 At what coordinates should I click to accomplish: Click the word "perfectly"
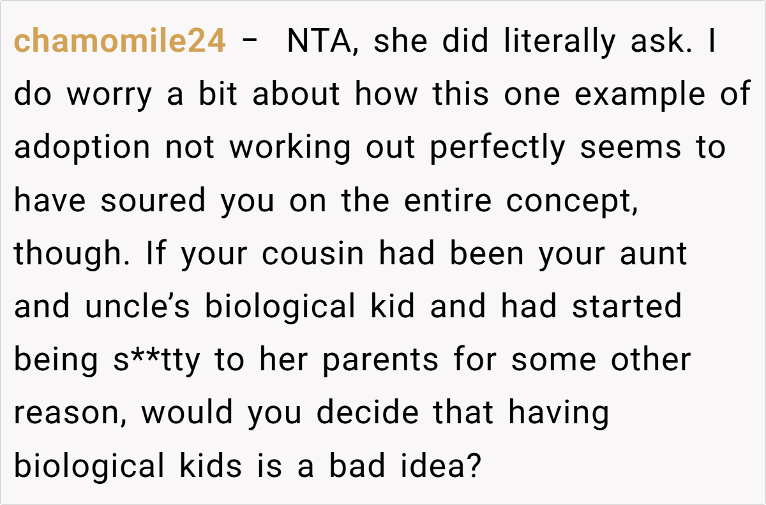point(497,148)
